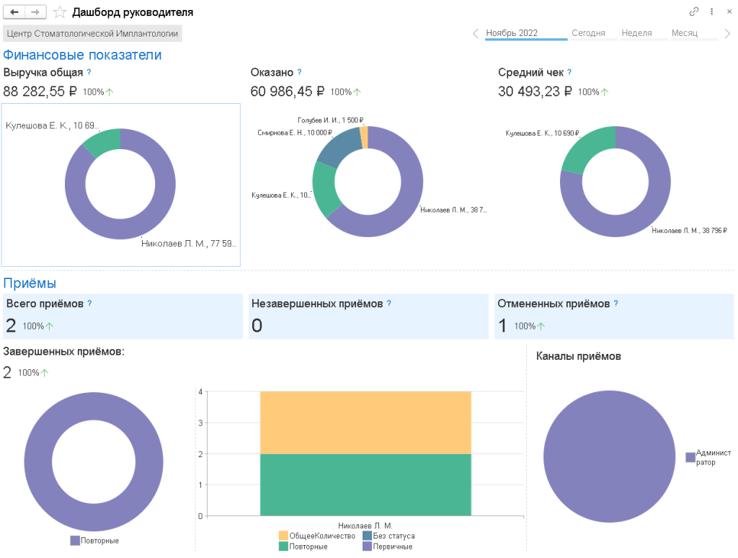Show help for Всего приёмов
738x558 pixels.
coord(89,304)
